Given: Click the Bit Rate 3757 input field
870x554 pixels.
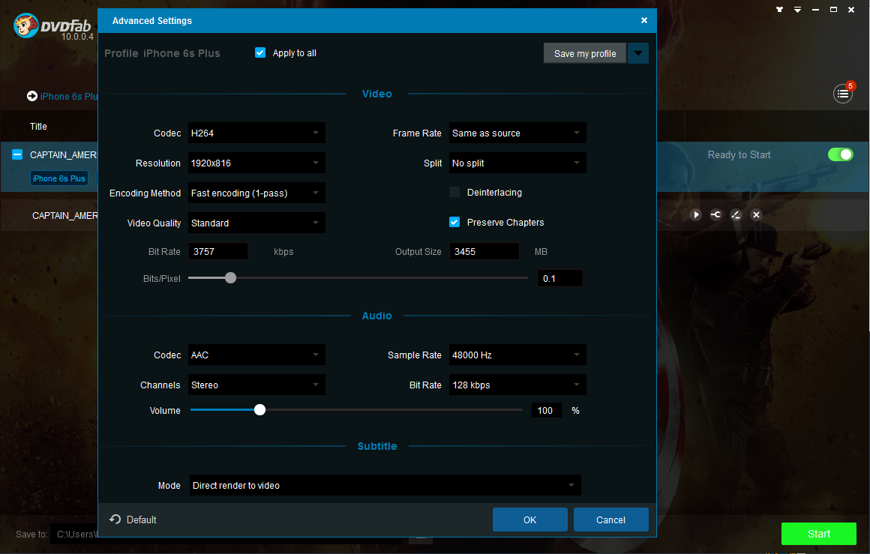Looking at the screenshot, I should (217, 252).
